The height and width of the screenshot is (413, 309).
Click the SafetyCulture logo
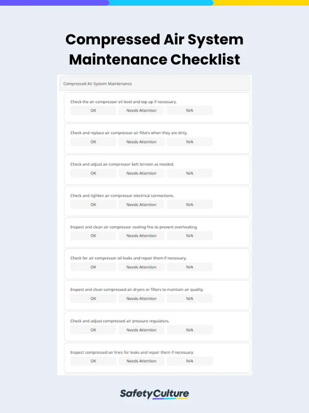pyautogui.click(x=154, y=393)
